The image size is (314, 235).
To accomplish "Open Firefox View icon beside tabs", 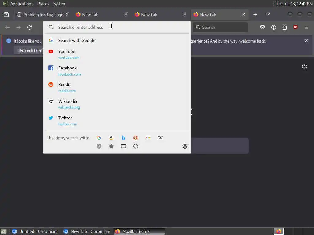I will [6, 15].
